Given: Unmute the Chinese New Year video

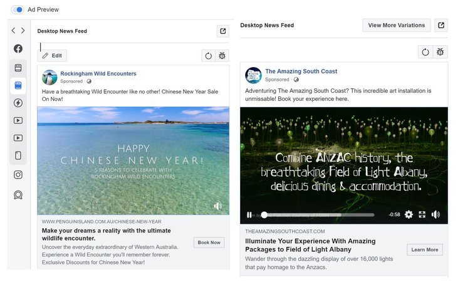Looking at the screenshot, I should tap(218, 206).
